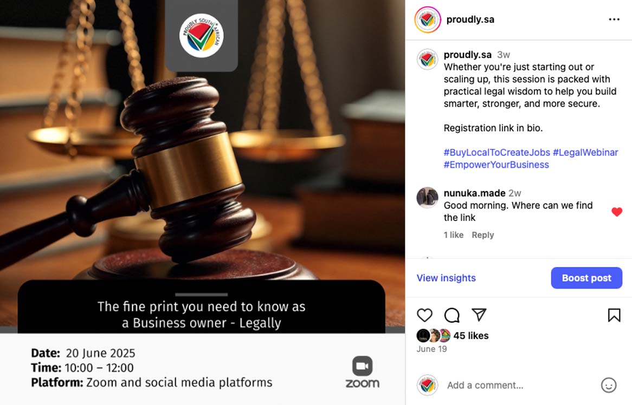Share post via paper plane icon

point(479,315)
